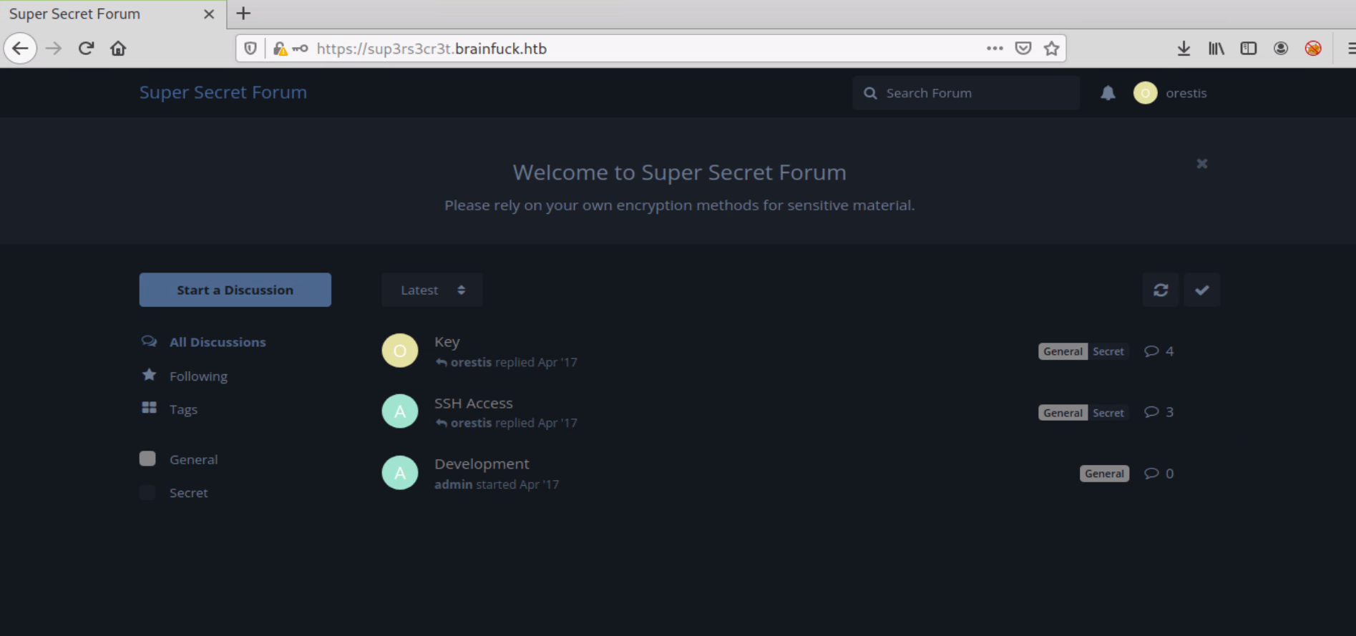The height and width of the screenshot is (636, 1356).
Task: Open the SSH Access discussion
Action: click(x=473, y=403)
